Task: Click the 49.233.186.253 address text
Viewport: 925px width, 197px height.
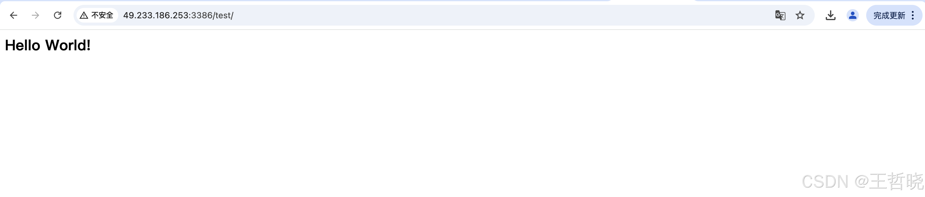Action: coord(157,15)
